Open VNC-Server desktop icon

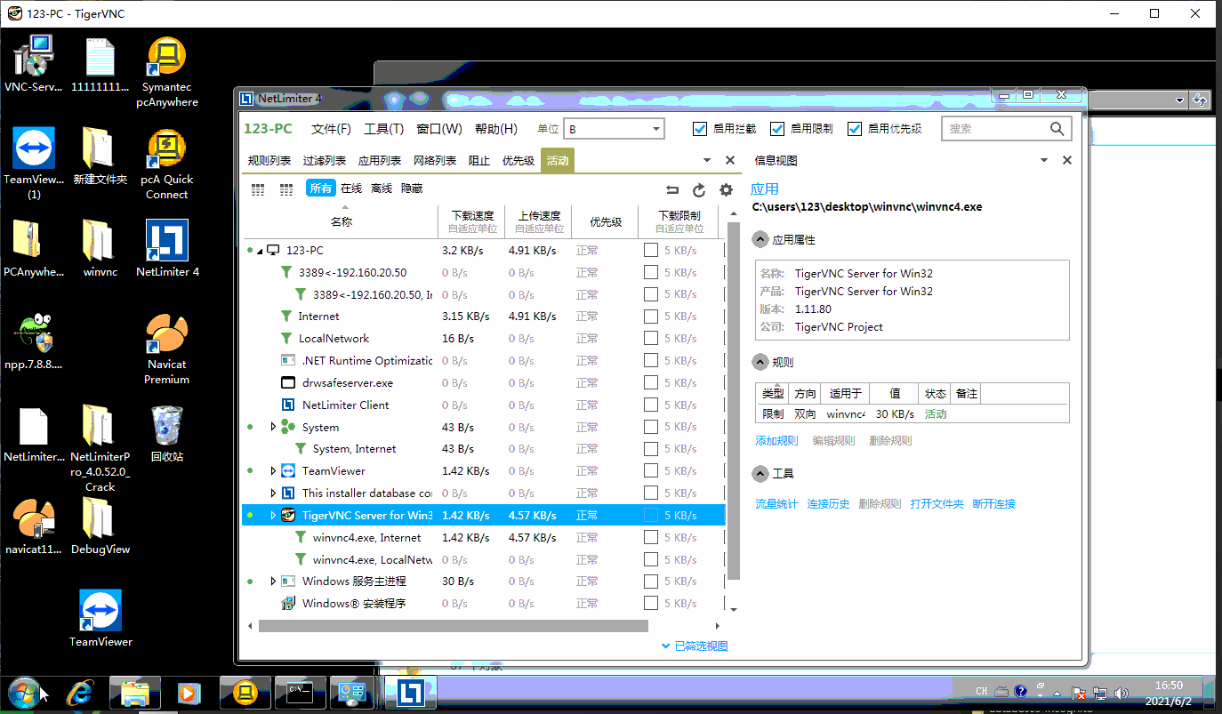[x=34, y=65]
